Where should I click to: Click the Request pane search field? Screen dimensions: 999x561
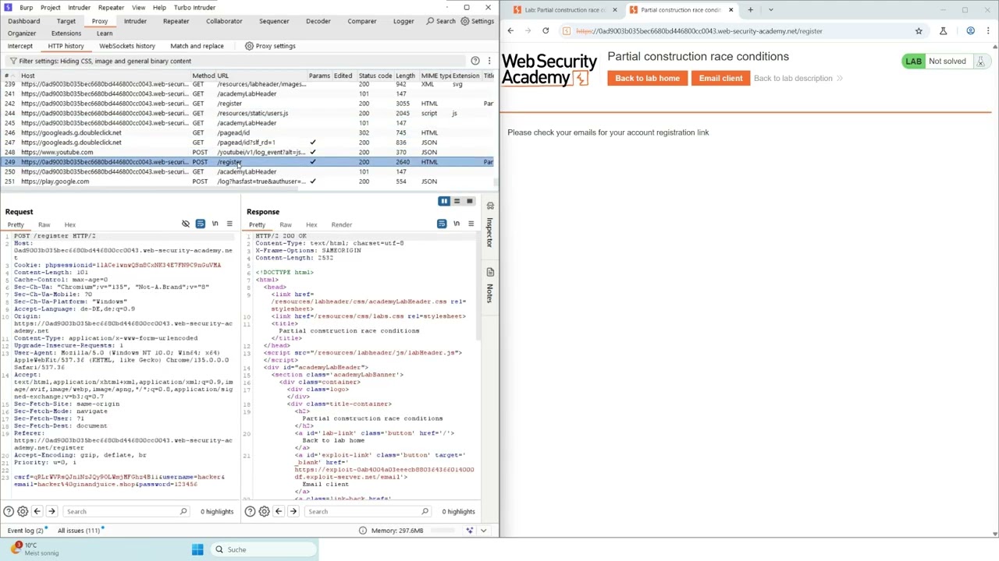[x=126, y=512]
